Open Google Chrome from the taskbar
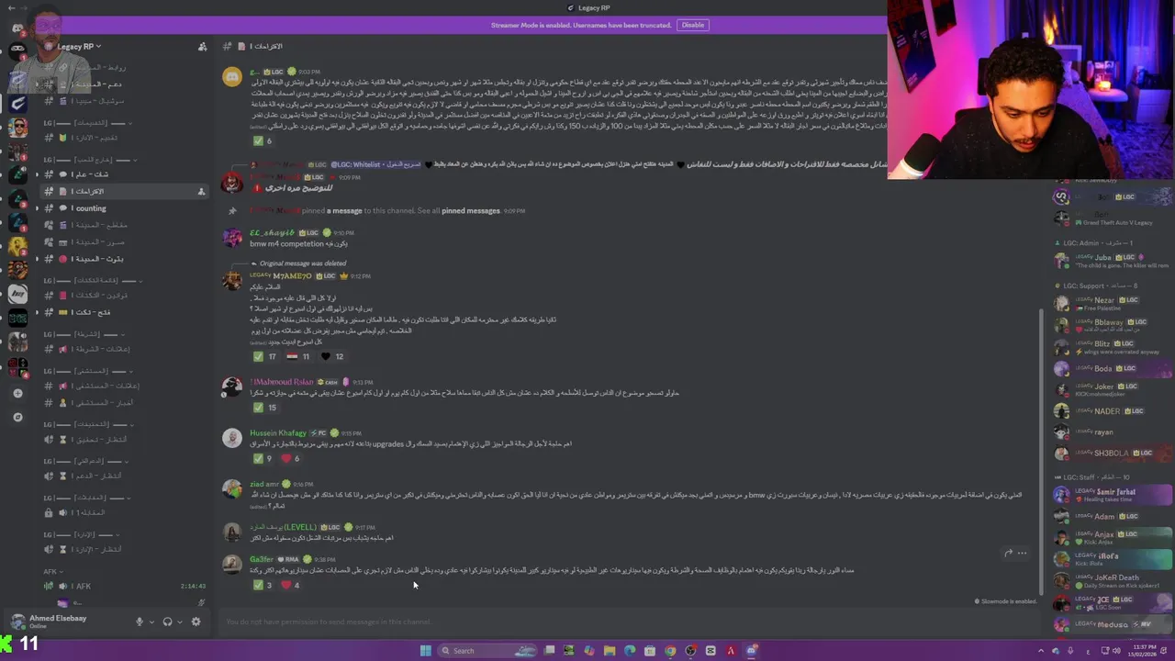The image size is (1175, 661). pyautogui.click(x=670, y=651)
